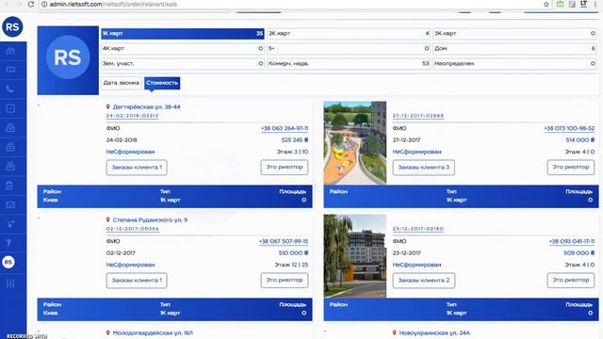Open the playground courtyard thumbnail
The image size is (603, 339).
pyautogui.click(x=355, y=143)
